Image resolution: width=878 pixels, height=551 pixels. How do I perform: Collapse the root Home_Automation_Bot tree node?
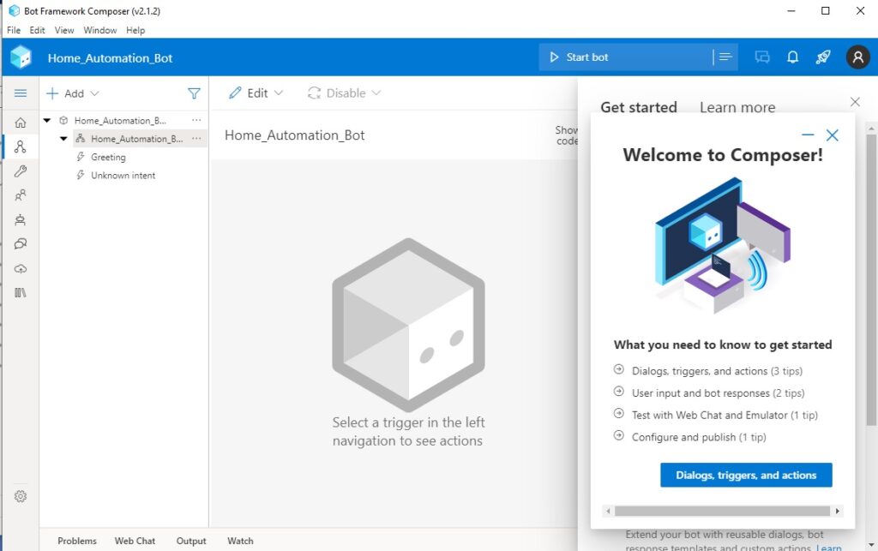tap(47, 121)
